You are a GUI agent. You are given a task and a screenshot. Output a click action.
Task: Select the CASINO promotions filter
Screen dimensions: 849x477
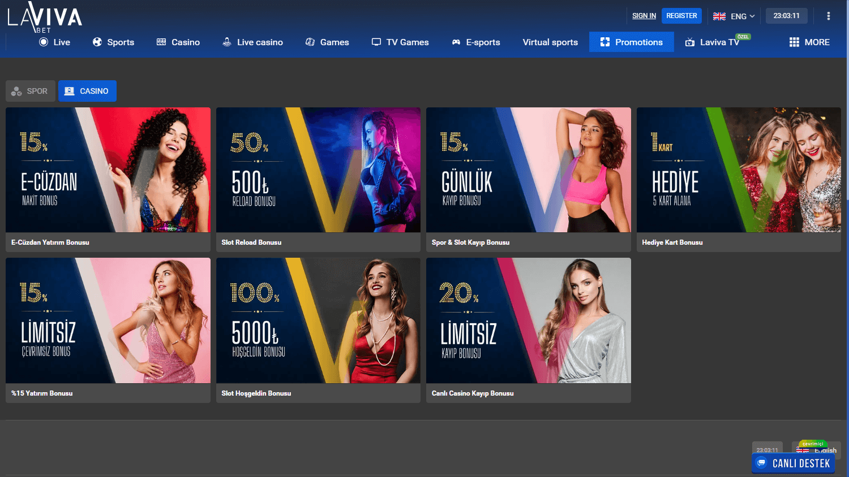87,90
